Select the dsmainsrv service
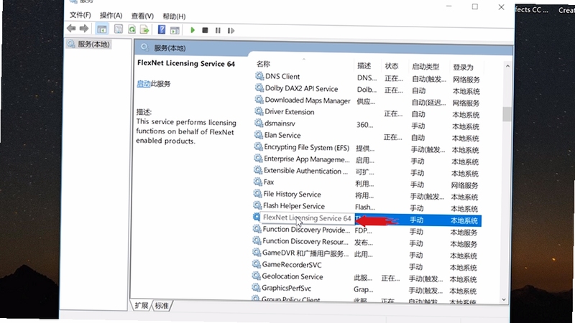Viewport: 575px width, 323px height. pos(280,123)
